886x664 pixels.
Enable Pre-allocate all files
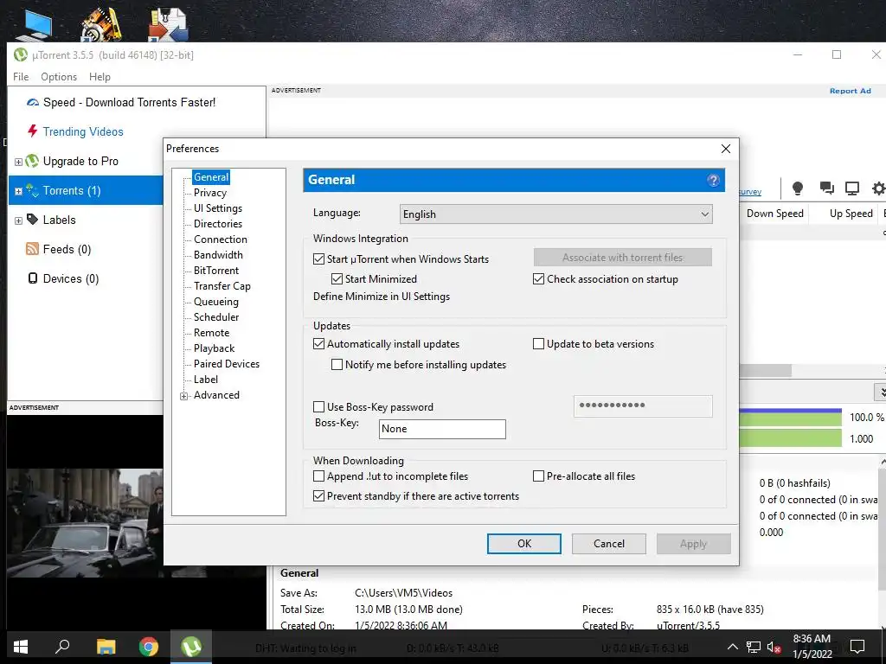[538, 476]
